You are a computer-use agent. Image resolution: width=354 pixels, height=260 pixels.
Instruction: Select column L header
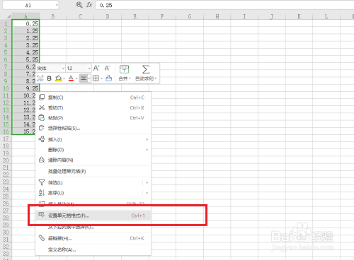coord(326,16)
